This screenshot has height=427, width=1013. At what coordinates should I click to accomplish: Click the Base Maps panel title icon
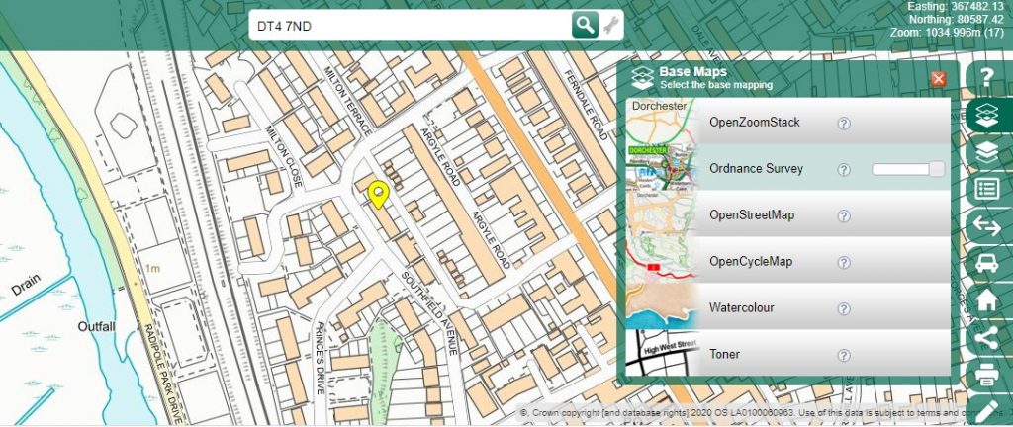643,77
